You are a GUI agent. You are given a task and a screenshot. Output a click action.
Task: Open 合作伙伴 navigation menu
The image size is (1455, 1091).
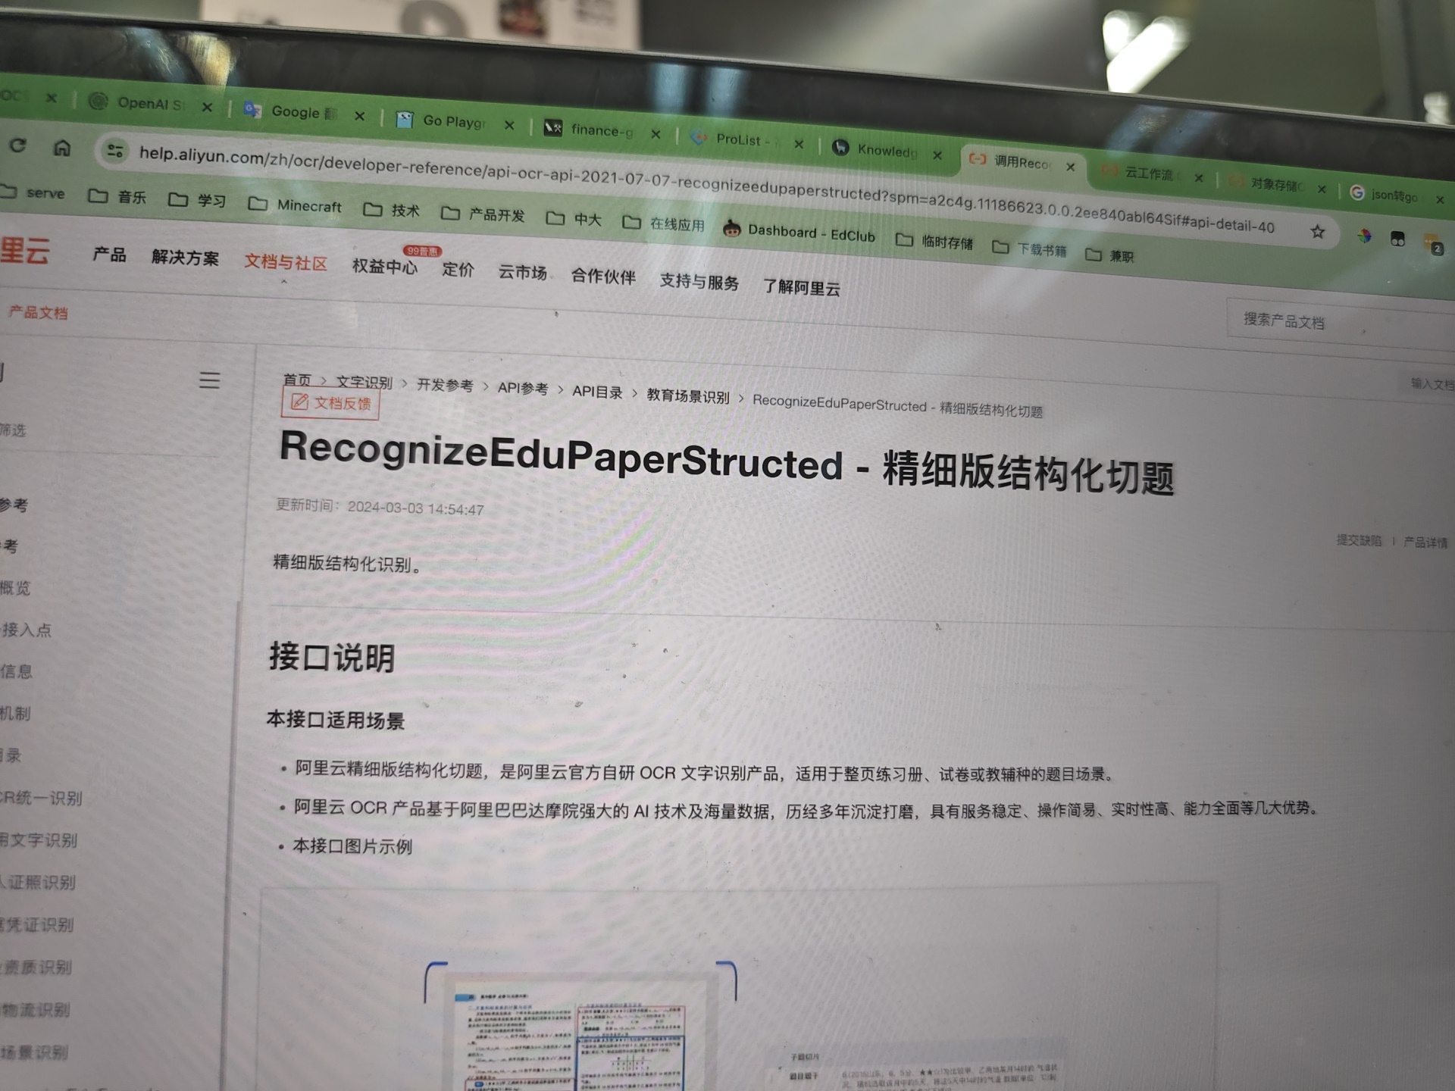(603, 277)
